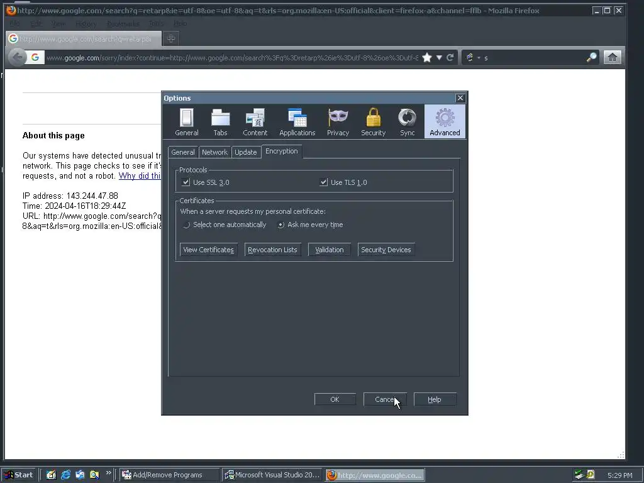The image size is (644, 483).
Task: Open Security Devices button
Action: coord(386,250)
